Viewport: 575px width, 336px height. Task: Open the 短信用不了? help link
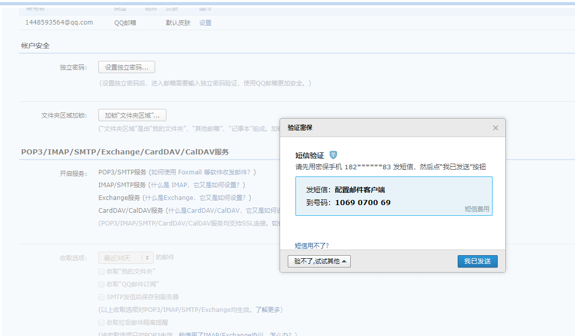[x=312, y=245]
